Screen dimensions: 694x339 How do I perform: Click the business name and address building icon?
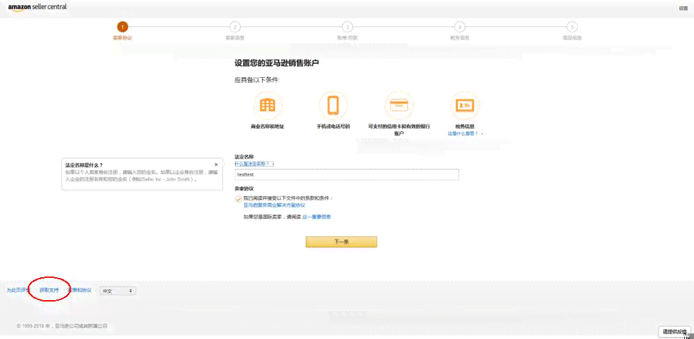[x=267, y=106]
